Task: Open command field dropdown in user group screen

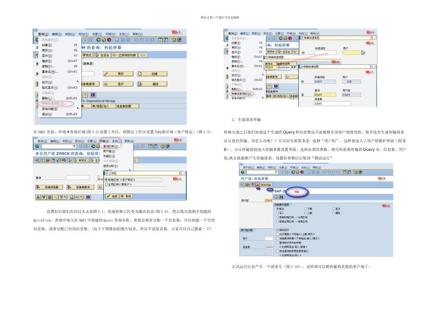Action: click(277, 172)
